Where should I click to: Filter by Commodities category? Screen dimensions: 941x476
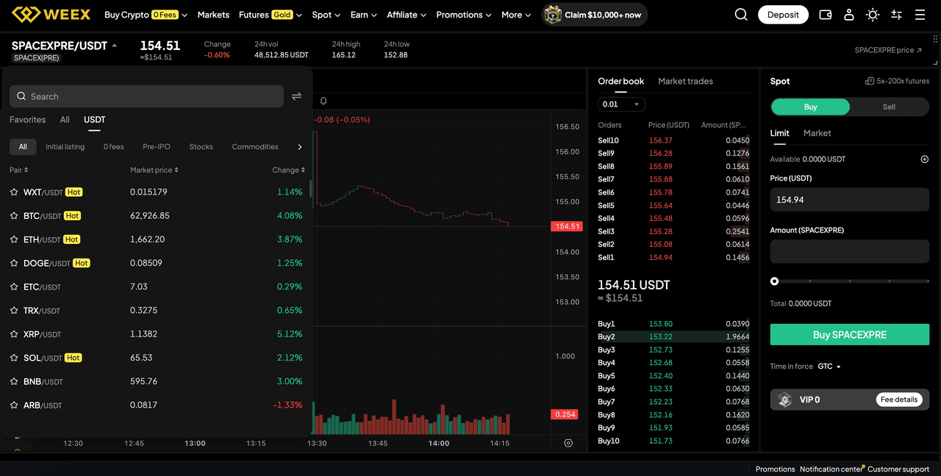click(x=255, y=147)
